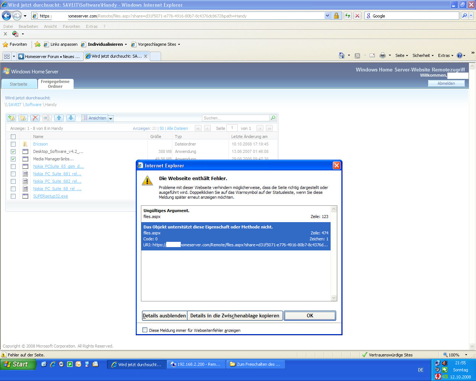Viewport: 476px width, 381px height.
Task: Click the upload file icon in file toolbar
Action: coord(12,118)
